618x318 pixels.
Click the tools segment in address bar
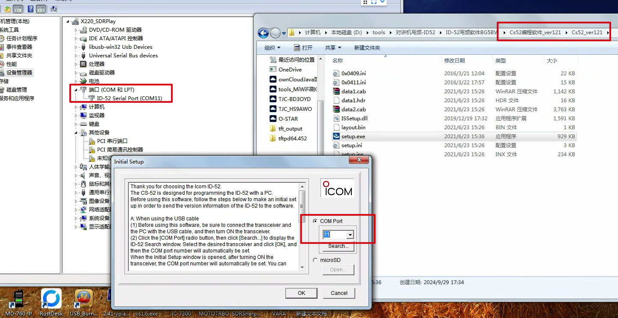click(379, 33)
